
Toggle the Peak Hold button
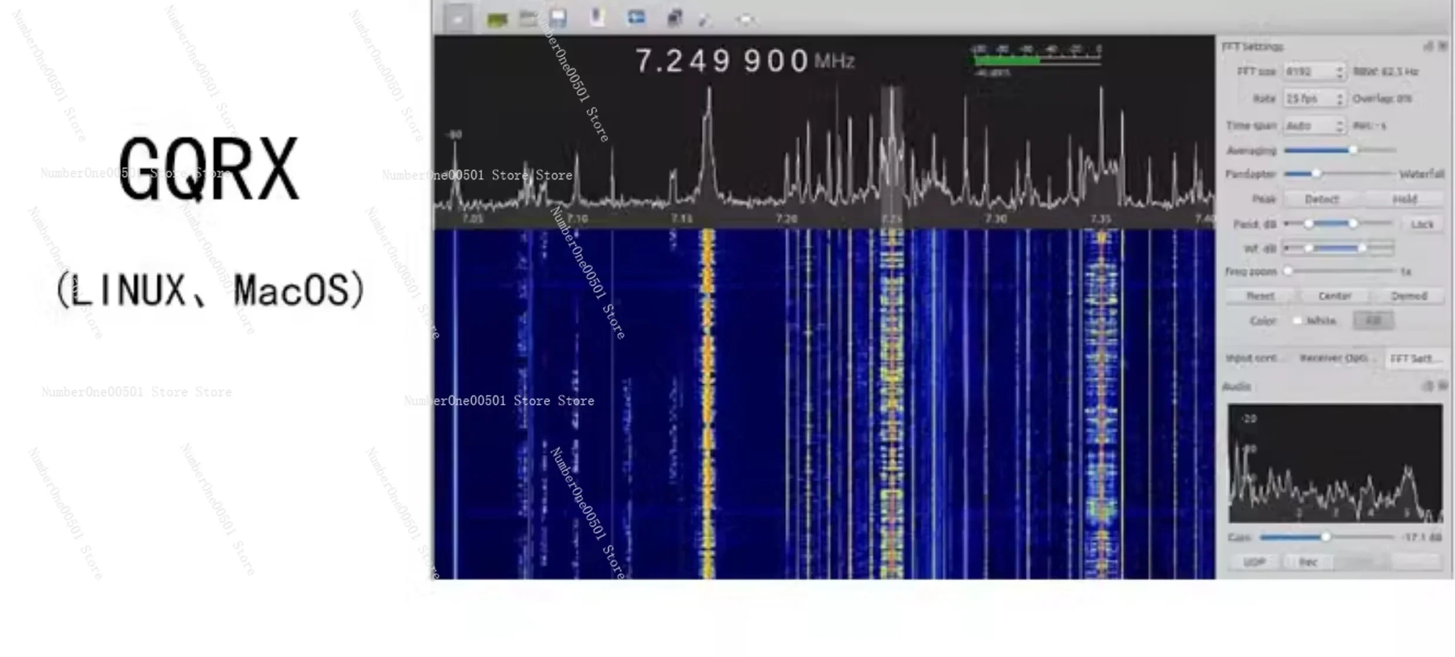(x=1405, y=199)
